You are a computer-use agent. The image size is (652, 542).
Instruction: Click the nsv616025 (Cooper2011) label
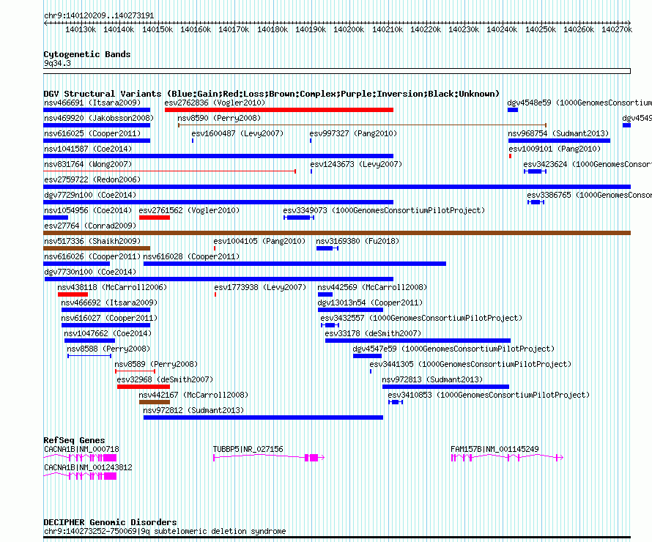point(92,133)
